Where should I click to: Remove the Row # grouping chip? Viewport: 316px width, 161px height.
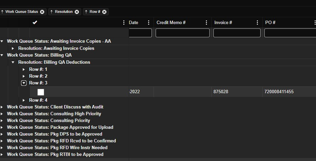[104, 12]
